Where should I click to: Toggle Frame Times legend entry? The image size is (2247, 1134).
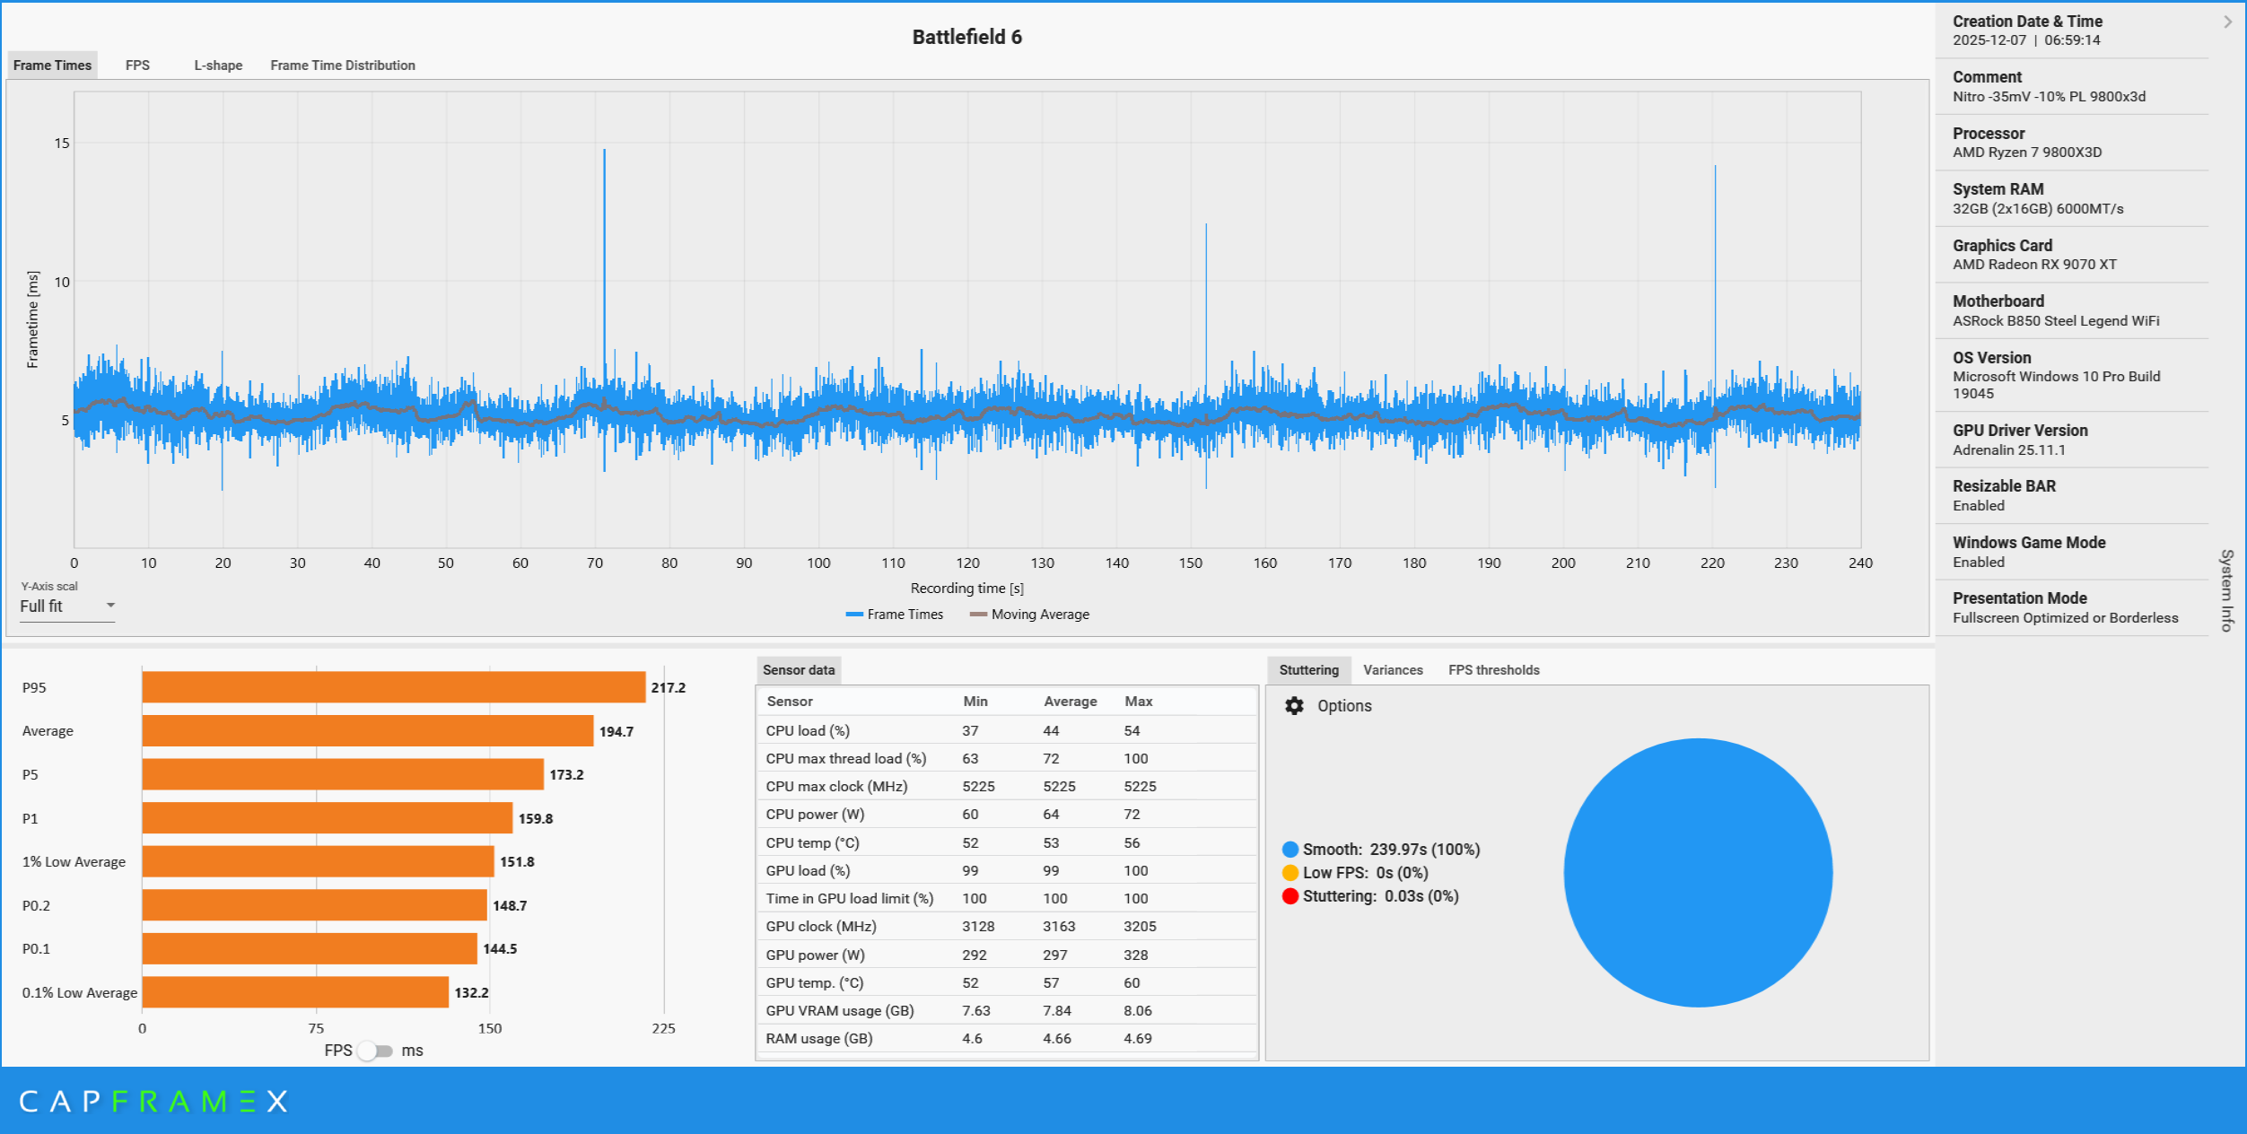pos(895,615)
